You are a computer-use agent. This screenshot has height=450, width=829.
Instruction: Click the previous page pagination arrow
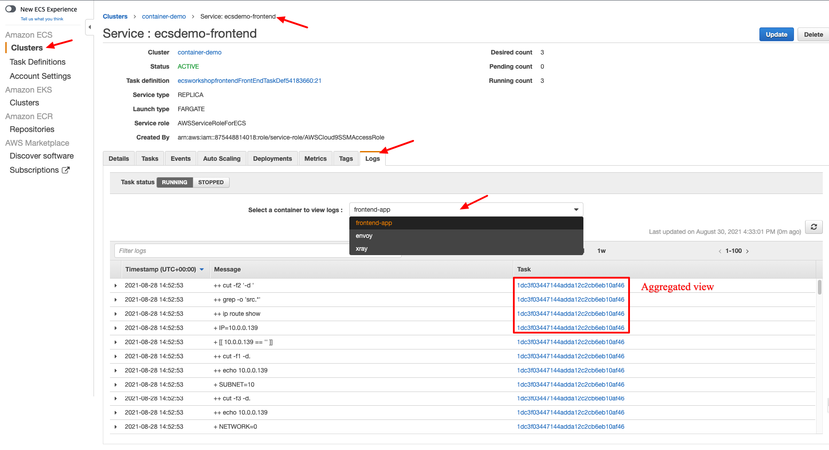[x=720, y=251]
